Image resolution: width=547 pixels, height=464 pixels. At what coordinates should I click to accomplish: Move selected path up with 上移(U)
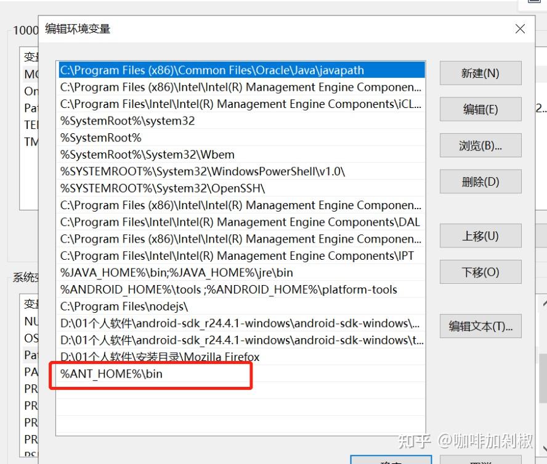tap(480, 236)
